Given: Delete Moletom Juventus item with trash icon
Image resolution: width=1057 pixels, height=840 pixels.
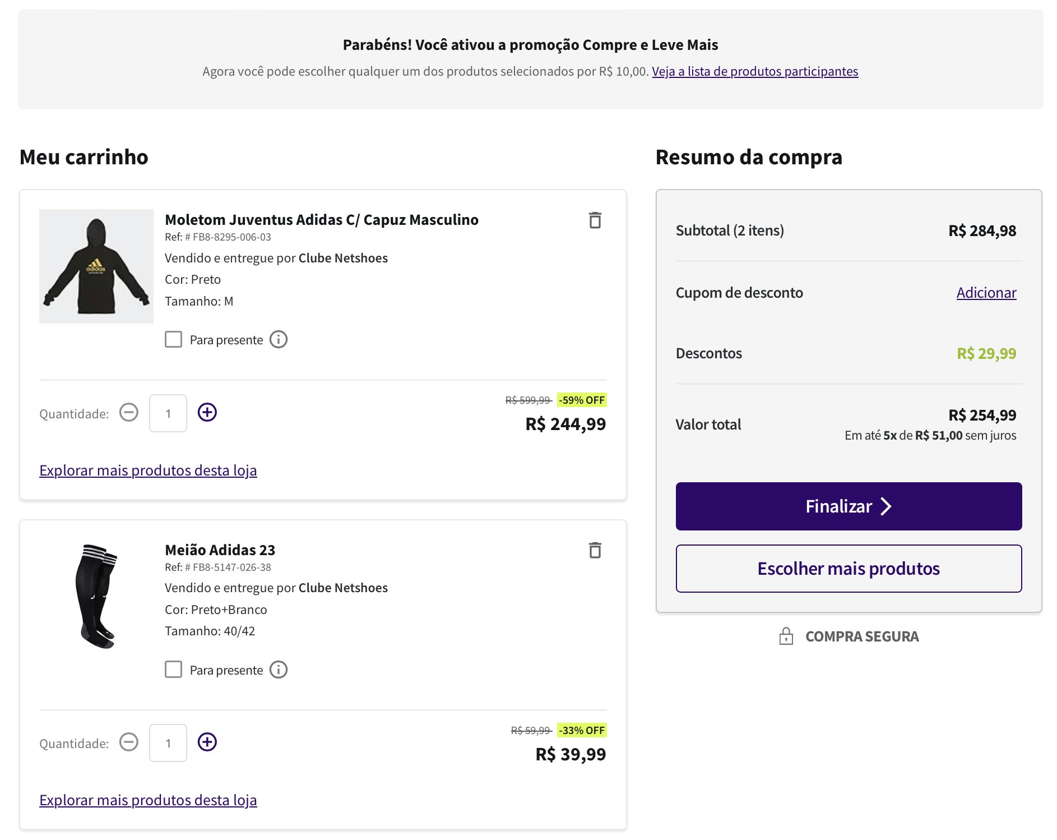Looking at the screenshot, I should tap(595, 220).
